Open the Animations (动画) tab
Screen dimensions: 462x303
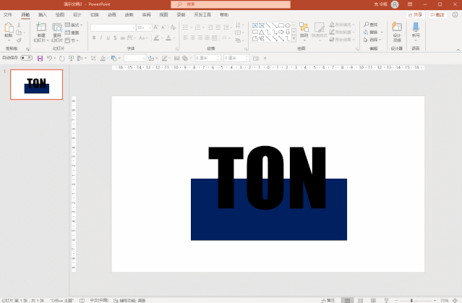pyautogui.click(x=111, y=14)
